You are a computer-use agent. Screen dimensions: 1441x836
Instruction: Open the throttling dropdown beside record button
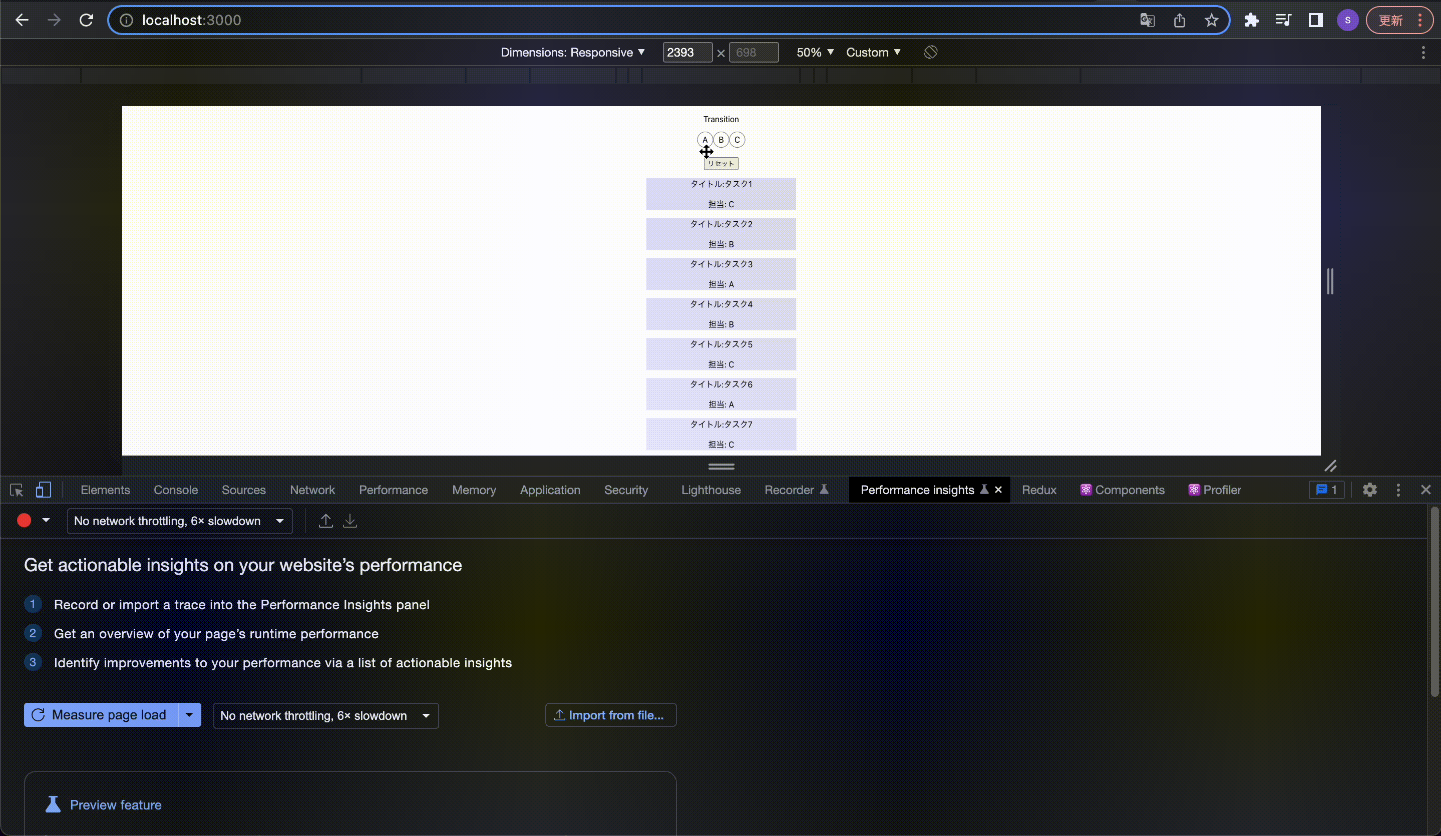(180, 521)
